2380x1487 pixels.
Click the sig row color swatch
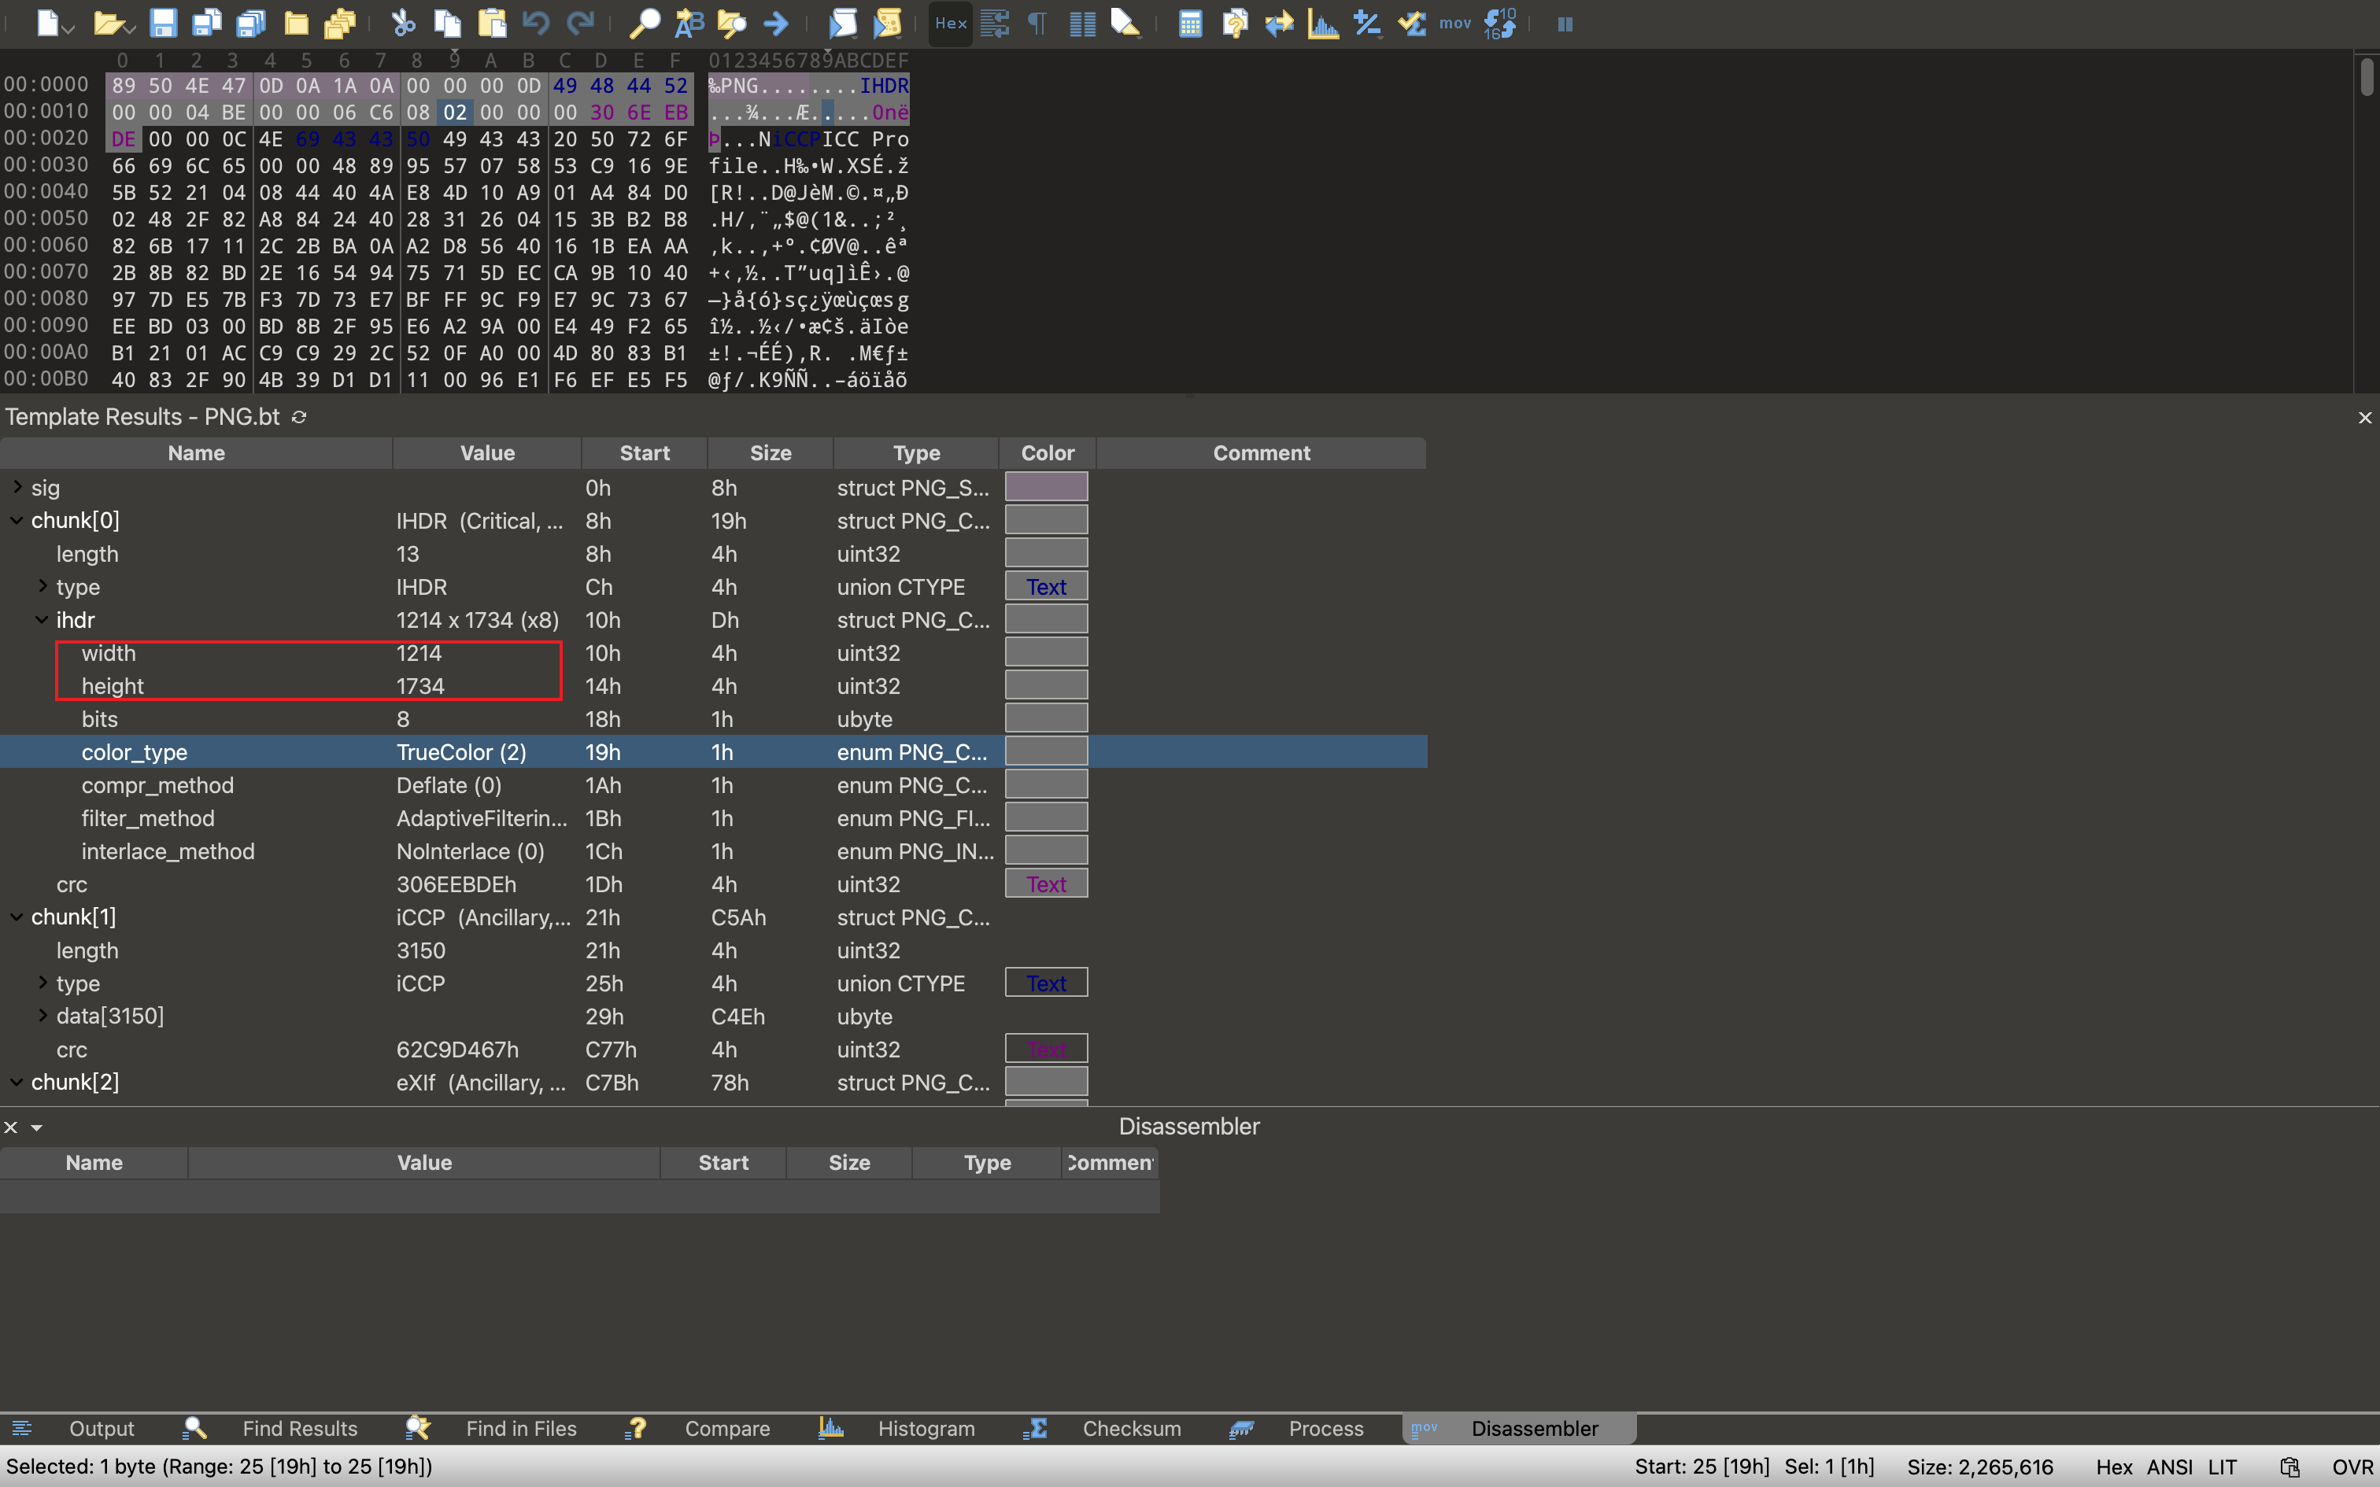[1045, 487]
